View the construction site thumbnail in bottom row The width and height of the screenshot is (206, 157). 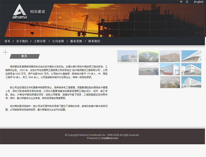(x=170, y=82)
